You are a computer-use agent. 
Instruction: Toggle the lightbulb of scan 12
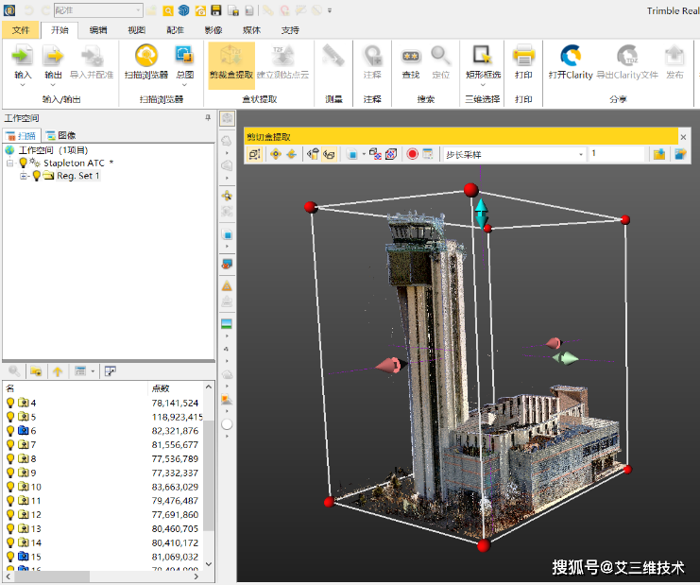10,514
